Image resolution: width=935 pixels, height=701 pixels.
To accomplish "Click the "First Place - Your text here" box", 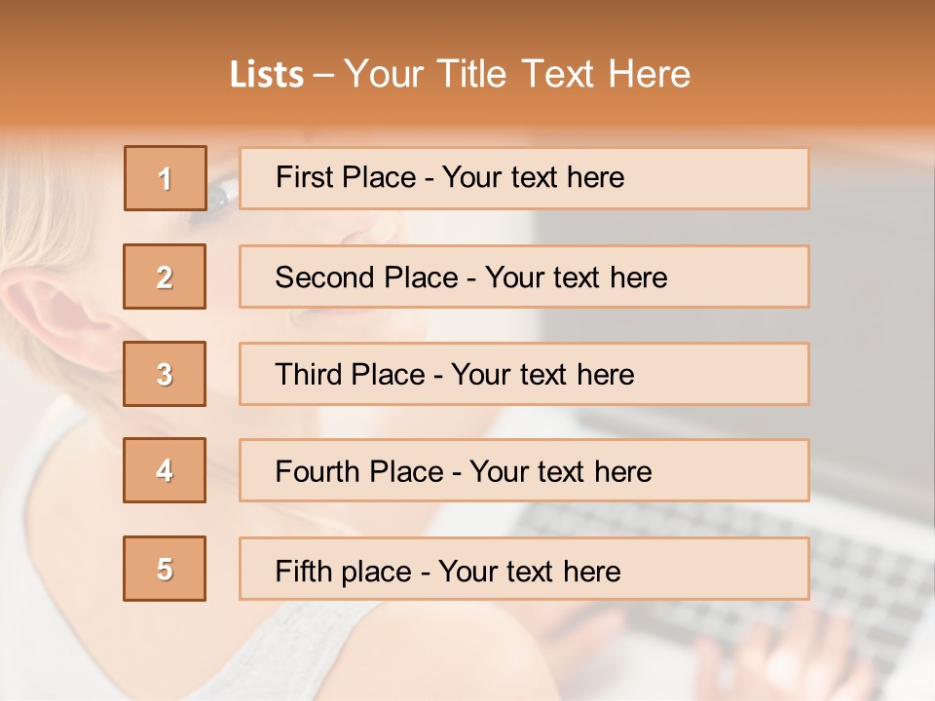I will point(524,178).
